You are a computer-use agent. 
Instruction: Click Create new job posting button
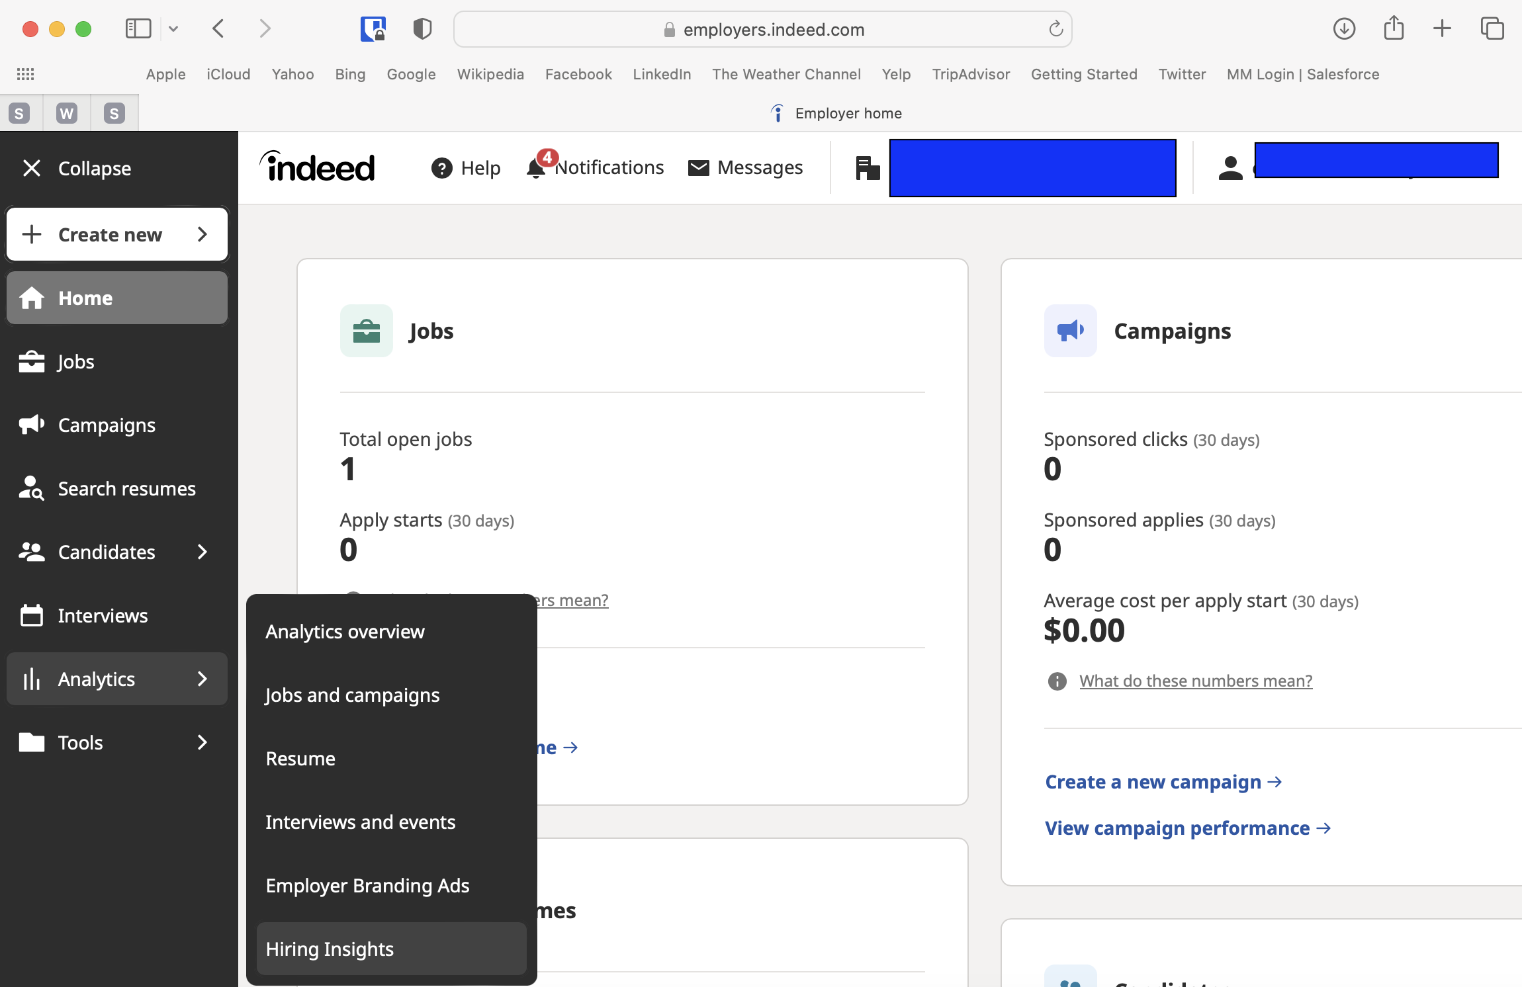116,234
